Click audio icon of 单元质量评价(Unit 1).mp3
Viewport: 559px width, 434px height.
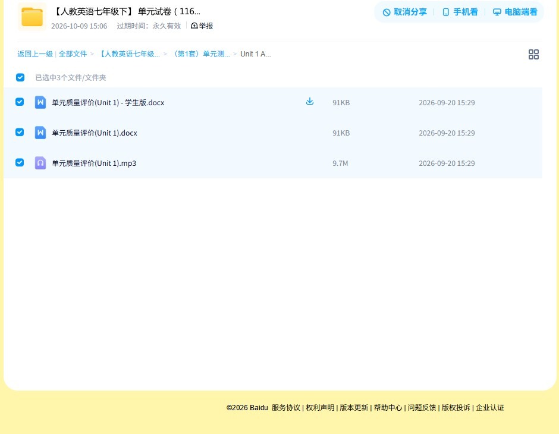click(x=40, y=163)
